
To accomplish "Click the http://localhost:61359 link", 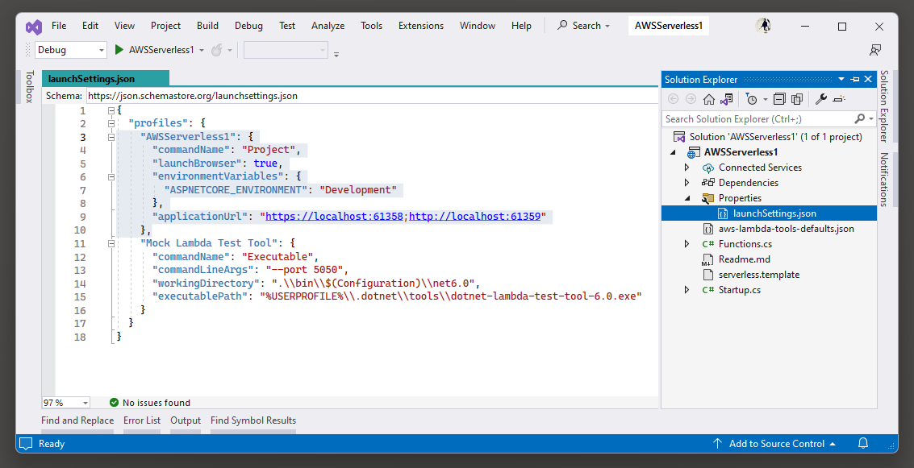I will click(474, 216).
